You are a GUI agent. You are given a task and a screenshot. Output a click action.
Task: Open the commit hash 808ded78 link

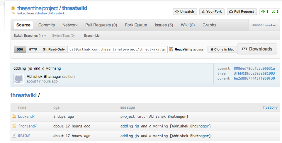pyautogui.click(x=254, y=68)
